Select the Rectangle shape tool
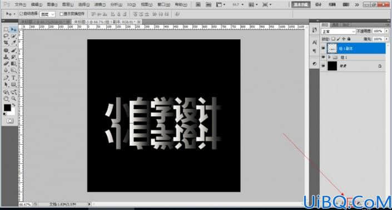Screen dimensions: 392x210 (13, 85)
